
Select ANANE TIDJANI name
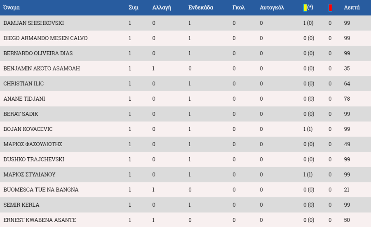click(x=24, y=99)
